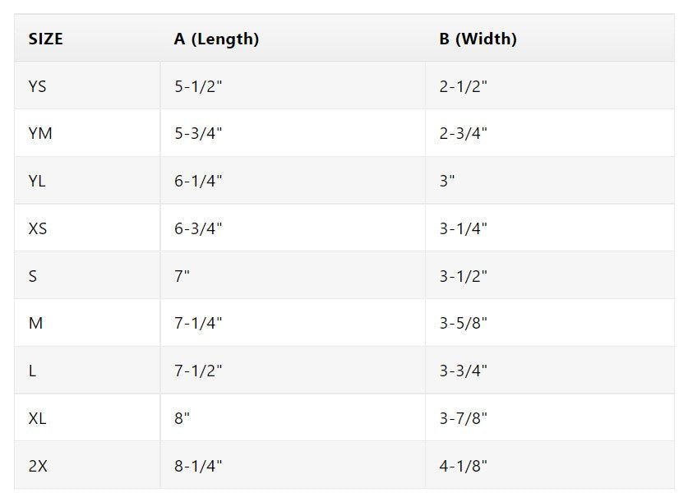Click the 7" length value
This screenshot has height=502, width=688.
(x=182, y=276)
